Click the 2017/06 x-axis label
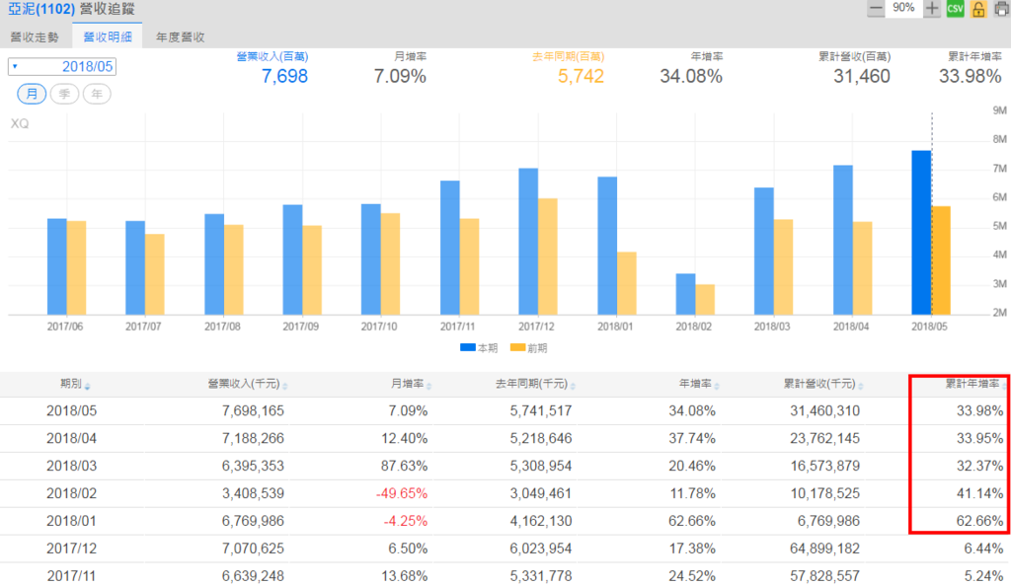The width and height of the screenshot is (1011, 586). click(64, 328)
